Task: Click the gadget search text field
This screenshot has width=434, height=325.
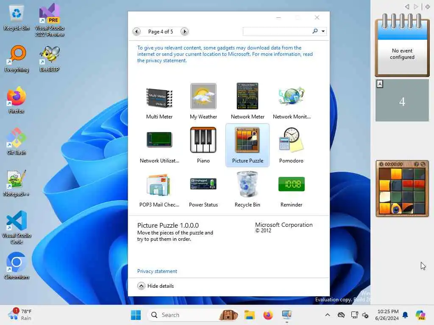Action: [277, 31]
